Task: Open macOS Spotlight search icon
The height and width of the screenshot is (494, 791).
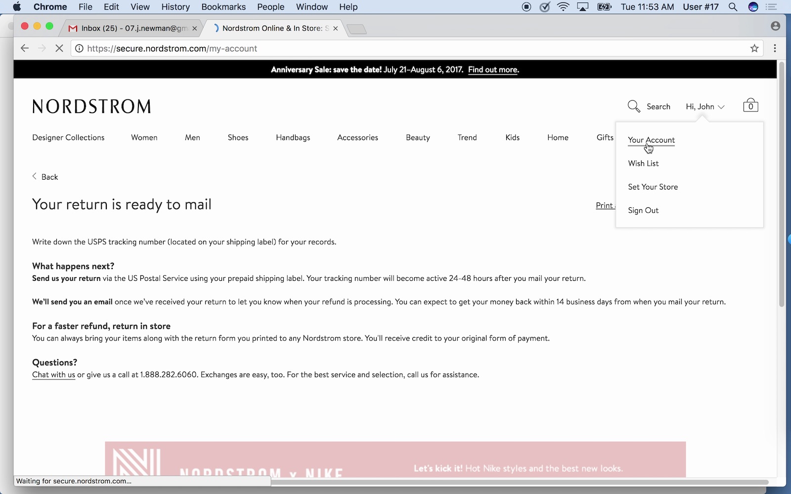Action: coord(733,7)
